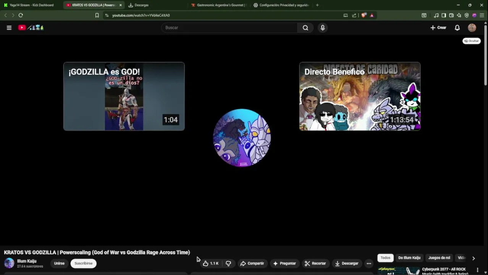Open Cyberpunk 2077 All ROCK suggested video
488x275 pixels.
pyautogui.click(x=445, y=270)
